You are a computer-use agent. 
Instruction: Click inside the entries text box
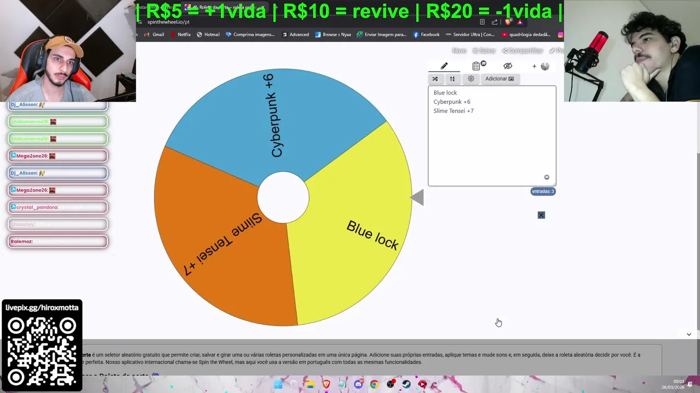point(492,136)
